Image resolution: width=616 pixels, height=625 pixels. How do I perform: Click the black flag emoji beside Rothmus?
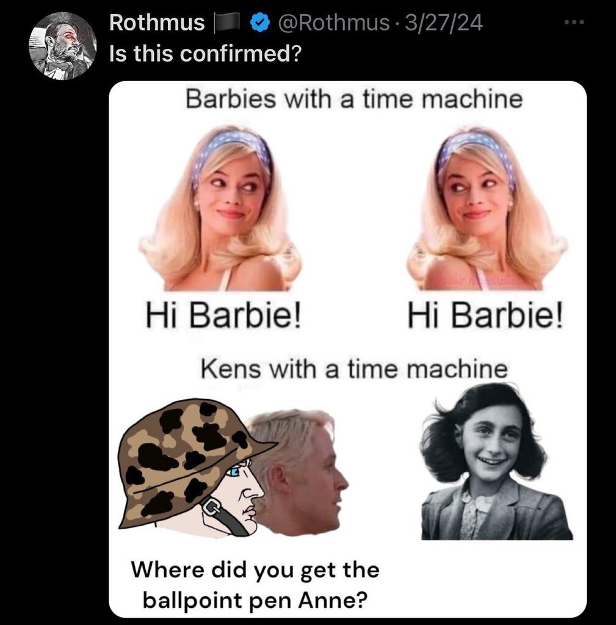click(228, 23)
